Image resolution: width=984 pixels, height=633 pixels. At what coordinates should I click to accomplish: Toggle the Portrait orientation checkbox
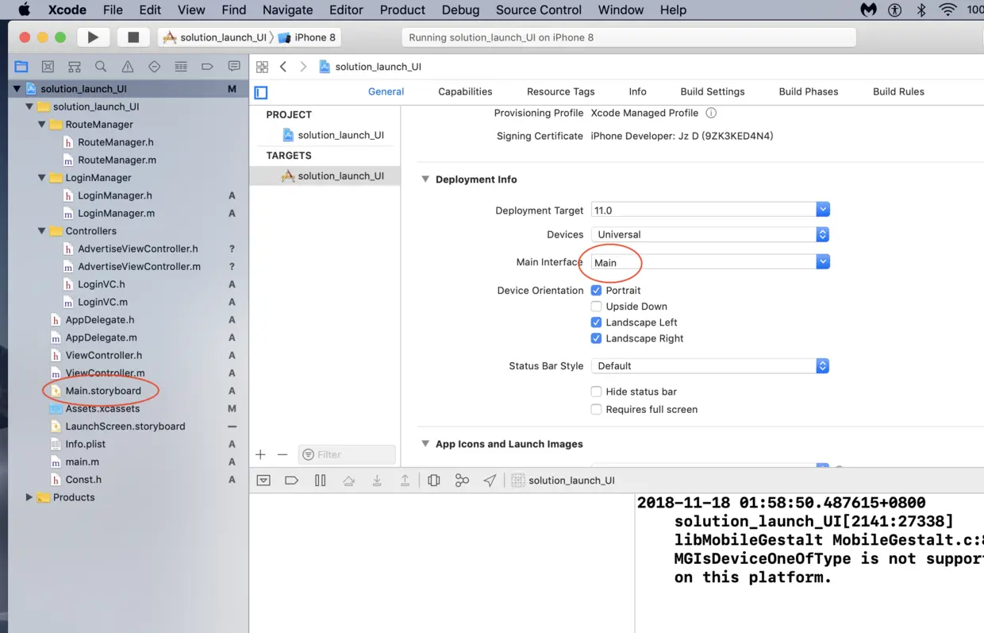[596, 291]
